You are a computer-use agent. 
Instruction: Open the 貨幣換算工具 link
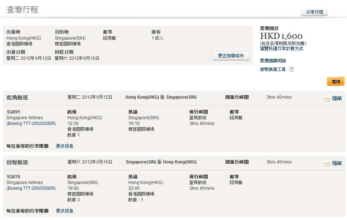click(273, 69)
